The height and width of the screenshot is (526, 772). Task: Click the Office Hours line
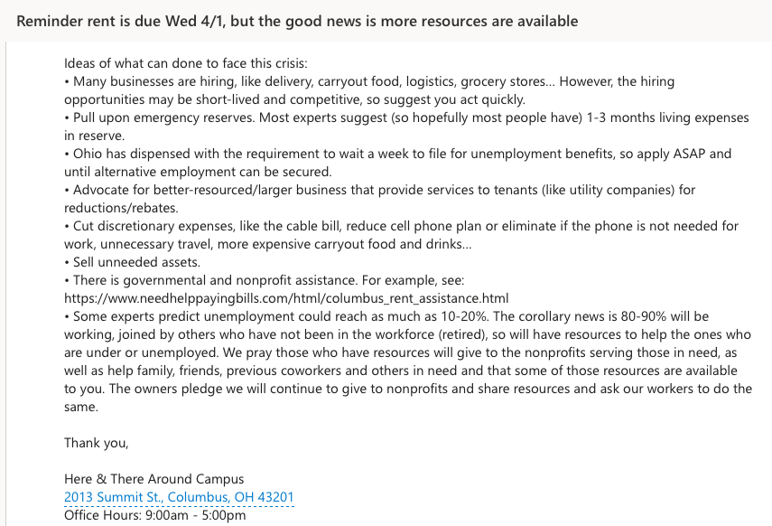tap(154, 515)
